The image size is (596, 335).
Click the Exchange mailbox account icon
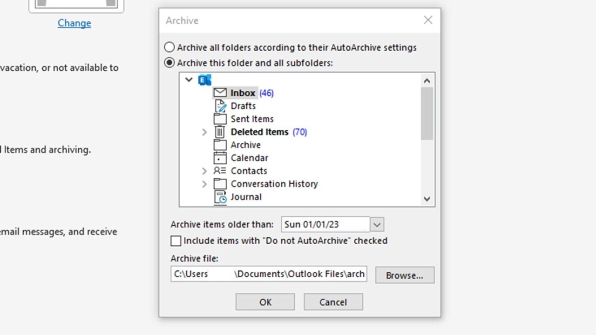pos(203,80)
